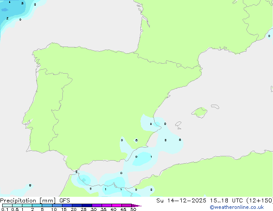Click the "50" legend scale label
Screen dimensions: 273x211
133,209
